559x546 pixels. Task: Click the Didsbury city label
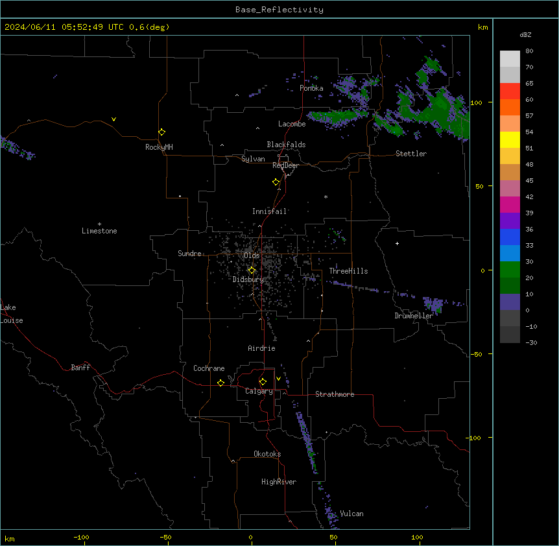[248, 279]
